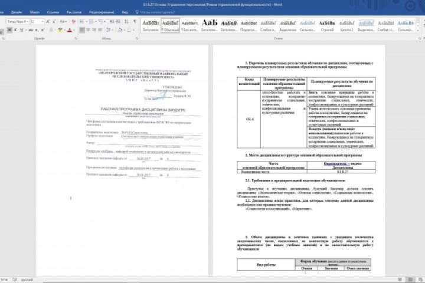Decrease paragraph indent
This screenshot has width=425, height=283.
(112, 21)
